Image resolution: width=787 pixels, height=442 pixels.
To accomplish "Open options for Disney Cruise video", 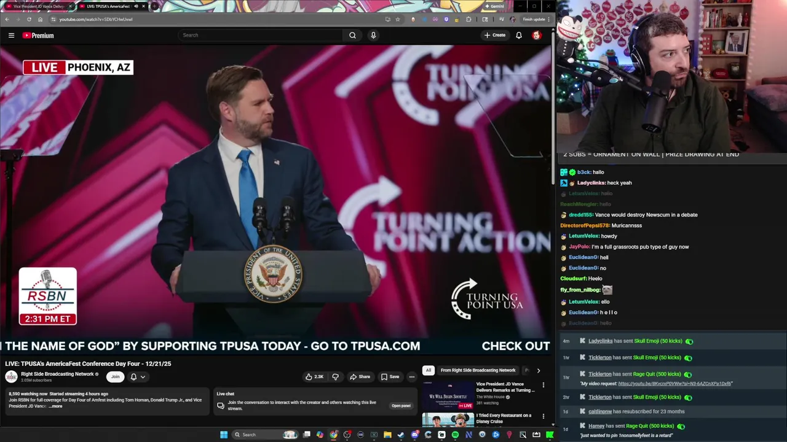I will click(x=543, y=417).
